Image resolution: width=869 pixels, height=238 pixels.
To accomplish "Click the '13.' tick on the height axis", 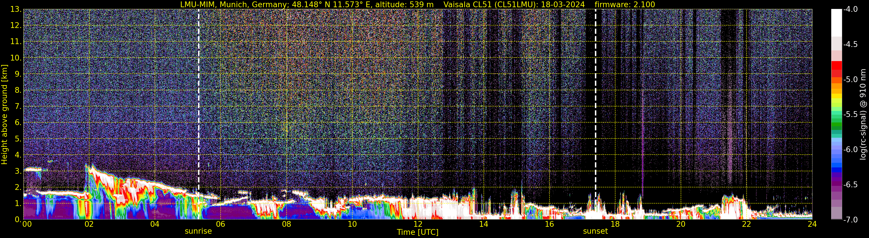I will (16, 10).
